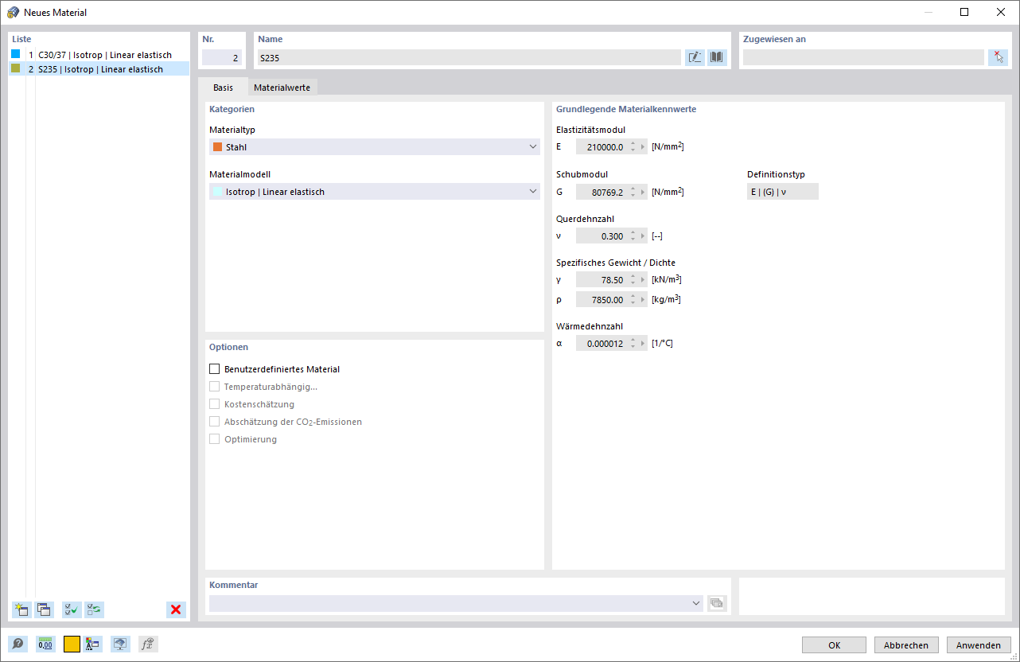Click the spinner arrows of Elastizitätsmodul E
The height and width of the screenshot is (662, 1020).
pos(633,146)
